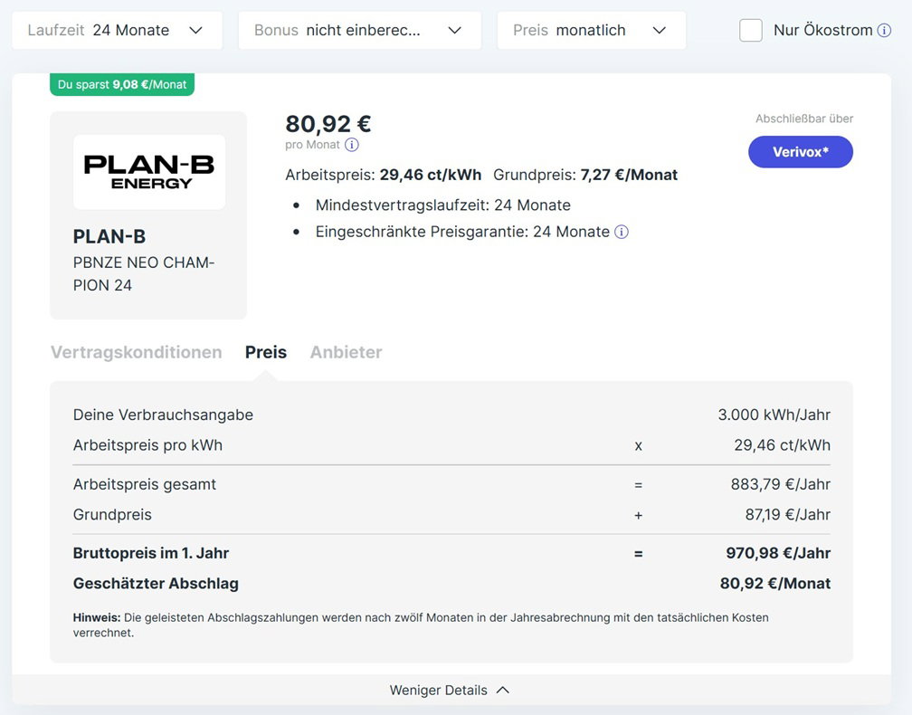Open the Bonus nicht einberechnet dropdown
This screenshot has width=912, height=715.
click(359, 30)
